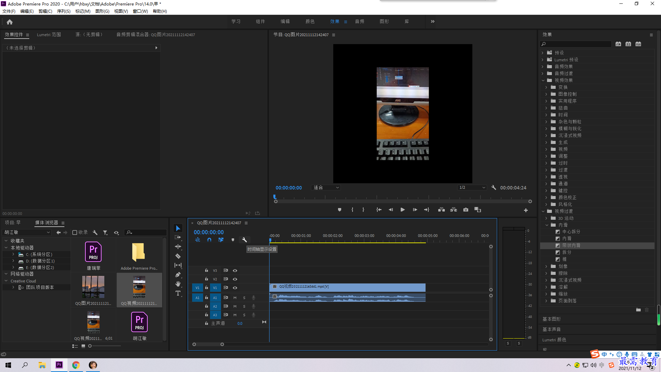Toggle V1 track output eye
Image resolution: width=661 pixels, height=372 pixels.
[235, 288]
